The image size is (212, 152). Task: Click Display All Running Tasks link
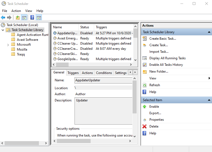coord(167,58)
